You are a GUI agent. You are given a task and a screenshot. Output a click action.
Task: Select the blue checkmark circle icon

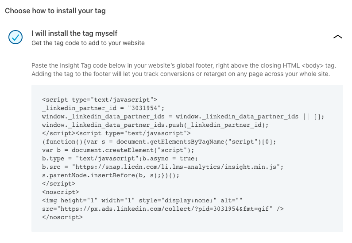click(15, 37)
